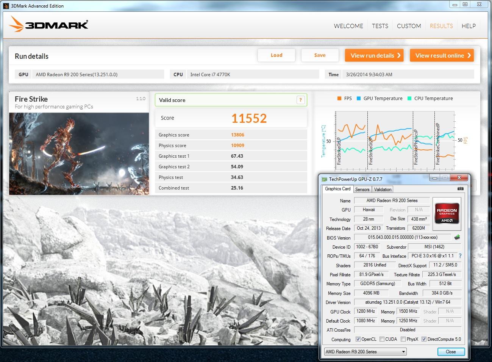Click the GPU Clock 1280 MHz field
The height and width of the screenshot is (362, 492).
tap(366, 311)
